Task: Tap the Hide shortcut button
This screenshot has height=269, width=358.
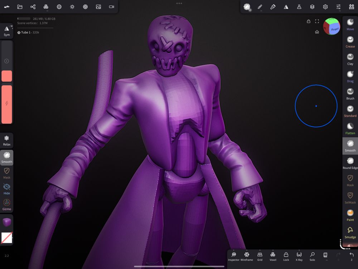Action: point(6,189)
